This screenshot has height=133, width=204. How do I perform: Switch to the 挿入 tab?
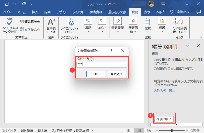(x=35, y=12)
